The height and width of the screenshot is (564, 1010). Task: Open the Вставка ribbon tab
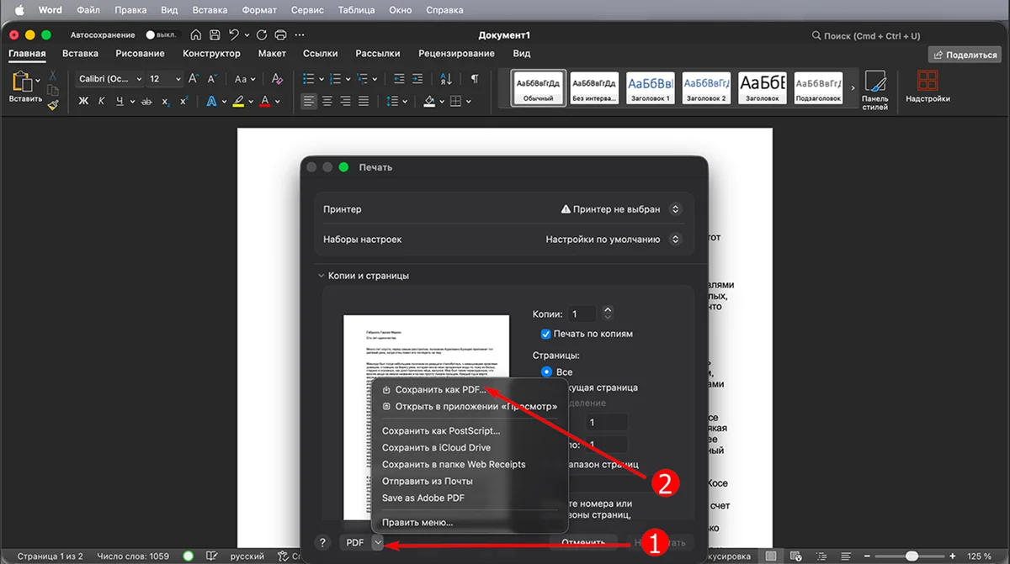point(80,53)
